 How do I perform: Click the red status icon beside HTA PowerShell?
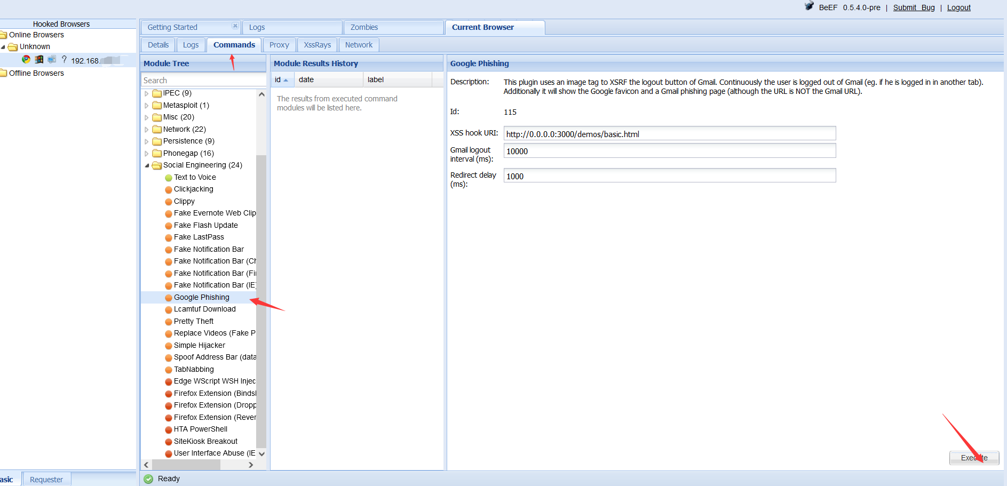pyautogui.click(x=169, y=429)
